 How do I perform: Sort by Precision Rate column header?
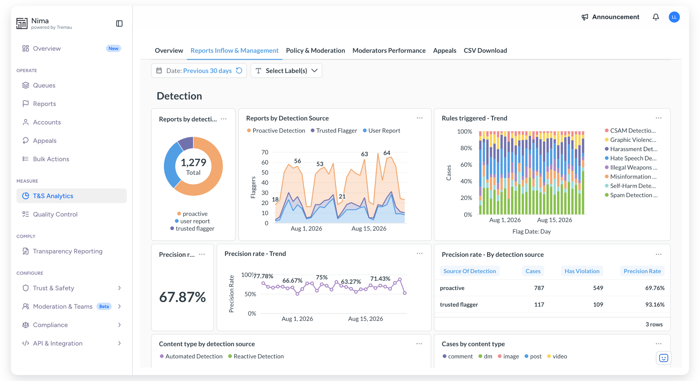(642, 271)
